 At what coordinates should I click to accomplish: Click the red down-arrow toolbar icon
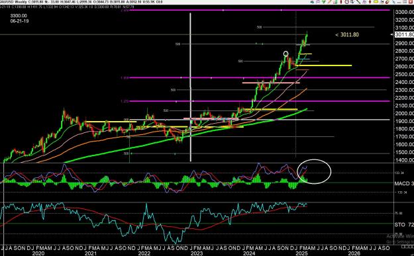[x=370, y=2]
